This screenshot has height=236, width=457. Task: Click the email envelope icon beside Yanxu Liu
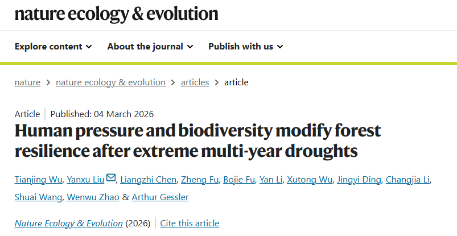point(111,179)
